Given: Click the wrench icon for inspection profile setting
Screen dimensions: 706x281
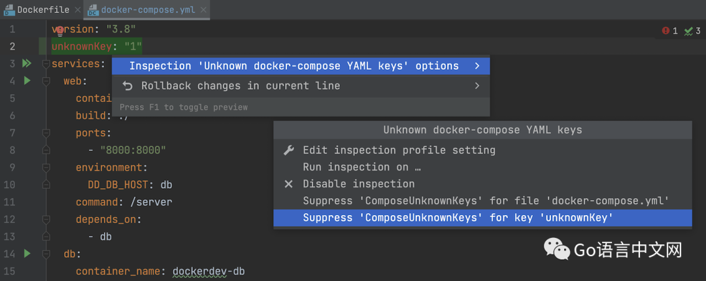Looking at the screenshot, I should point(289,150).
